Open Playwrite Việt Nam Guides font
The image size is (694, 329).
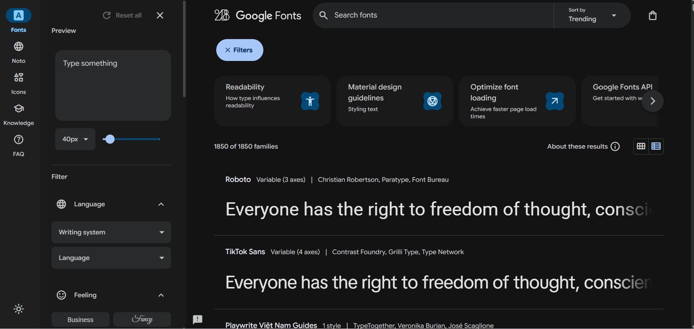click(x=271, y=325)
